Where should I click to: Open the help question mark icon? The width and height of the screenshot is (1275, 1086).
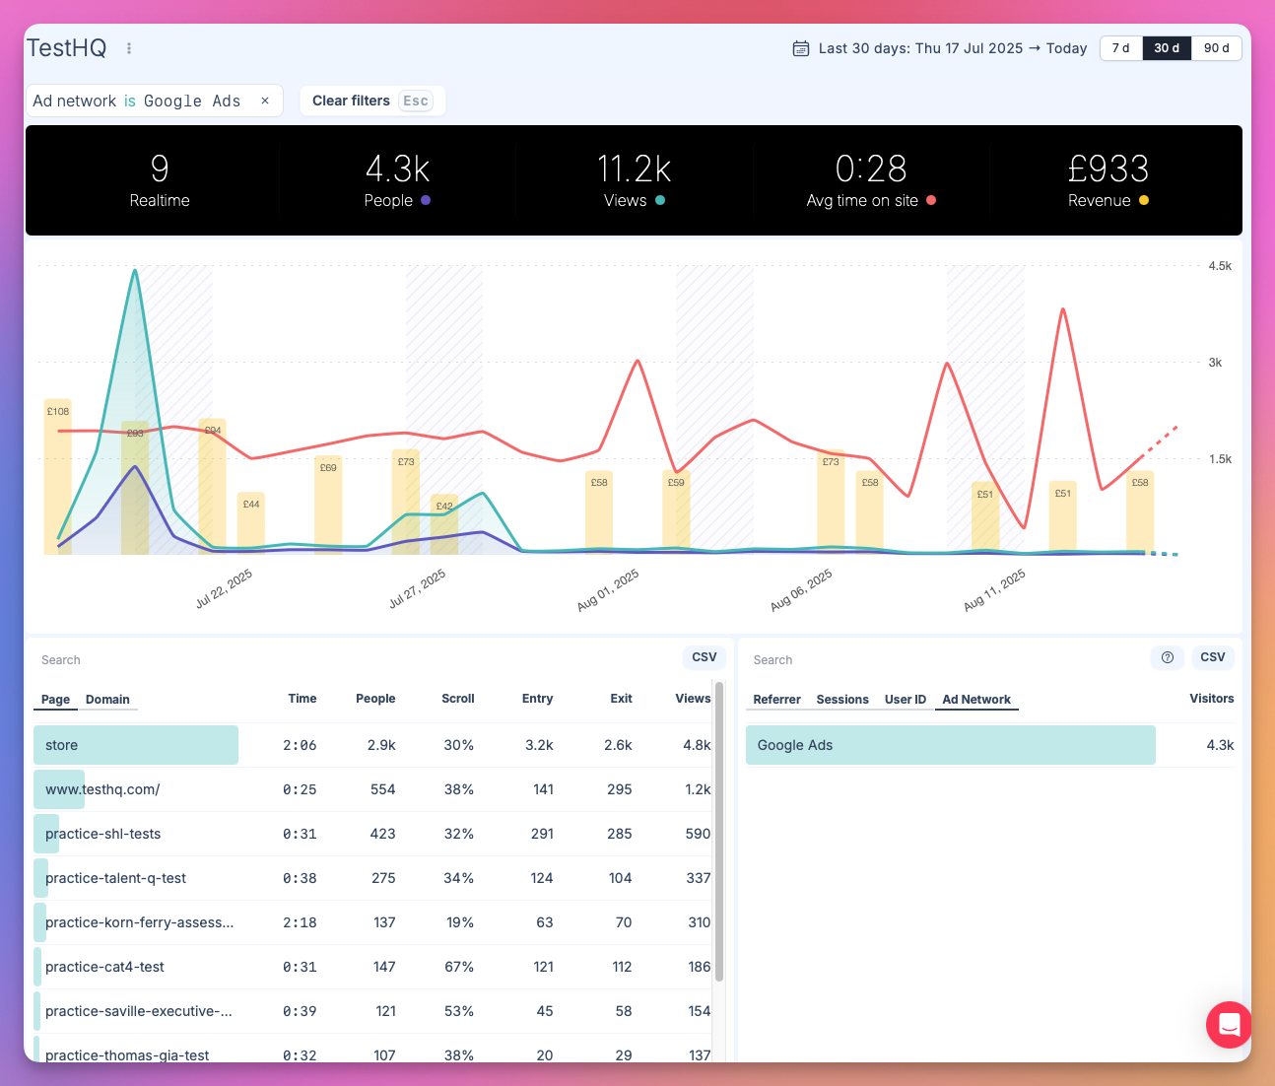pos(1168,657)
